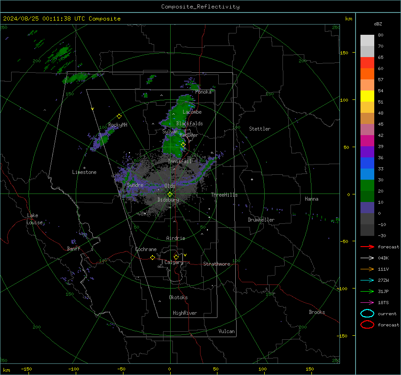
Task: Click the RockyMH label
Action: click(118, 125)
